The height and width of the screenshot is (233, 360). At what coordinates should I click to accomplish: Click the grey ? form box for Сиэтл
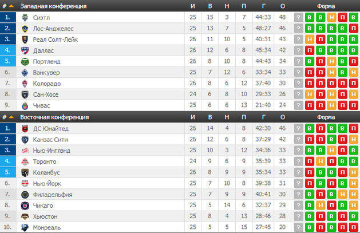click(298, 17)
